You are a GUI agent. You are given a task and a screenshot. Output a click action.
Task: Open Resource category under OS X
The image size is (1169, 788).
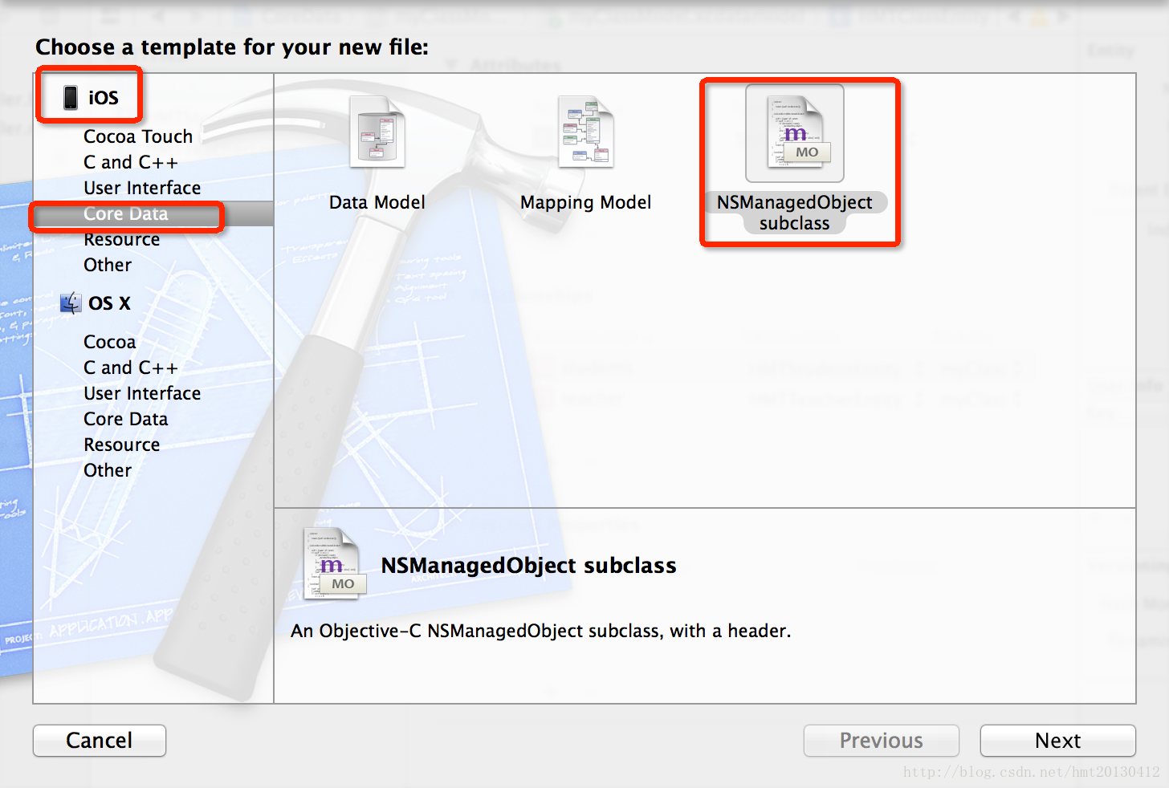coord(121,445)
